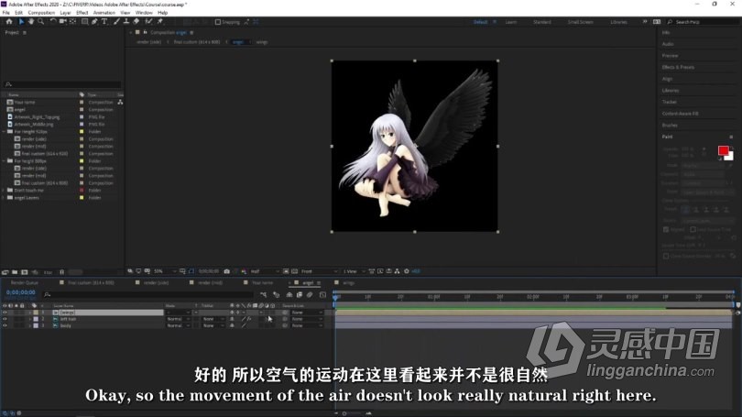The image size is (742, 417).
Task: Switch to the Your name timeline tab
Action: [262, 282]
